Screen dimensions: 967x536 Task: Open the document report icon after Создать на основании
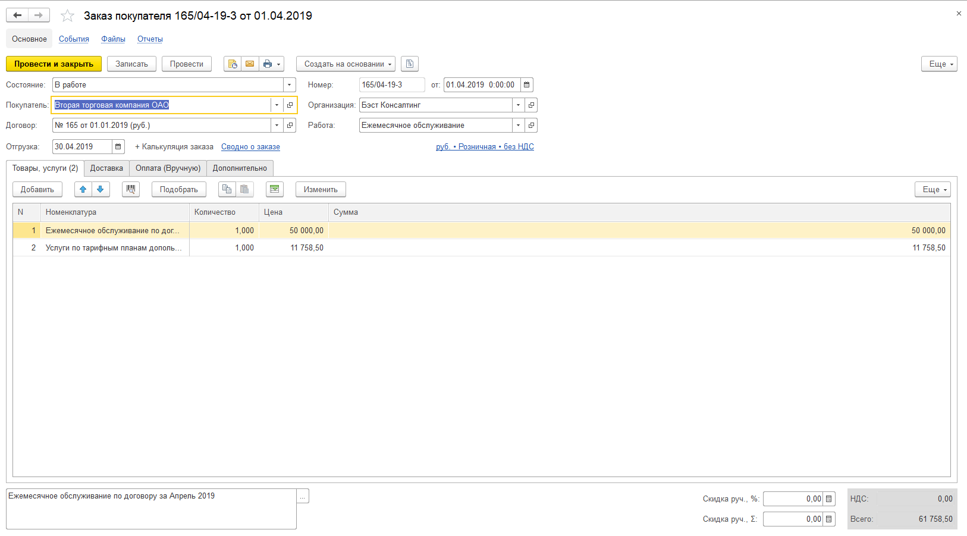click(x=410, y=64)
